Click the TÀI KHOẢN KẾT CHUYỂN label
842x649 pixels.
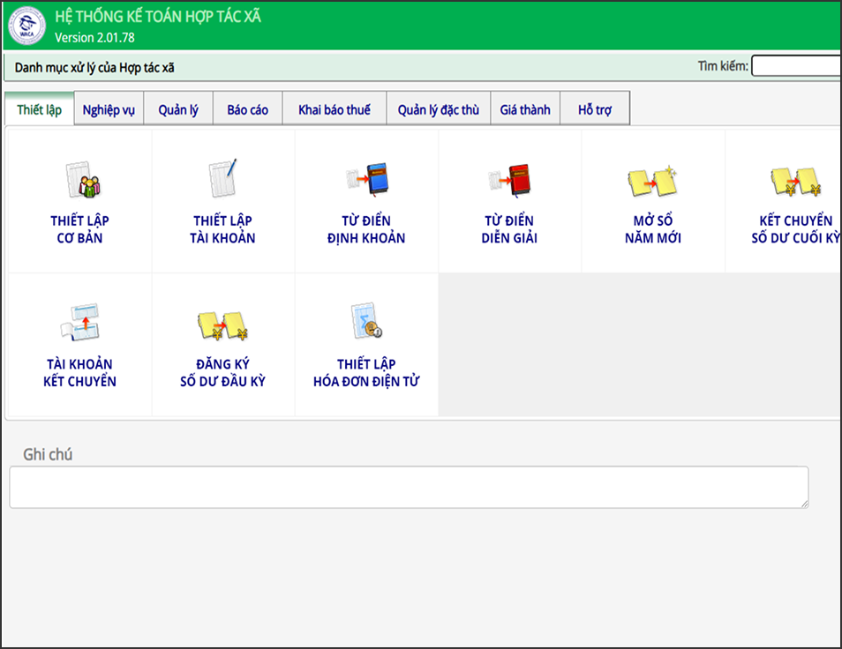click(x=80, y=373)
